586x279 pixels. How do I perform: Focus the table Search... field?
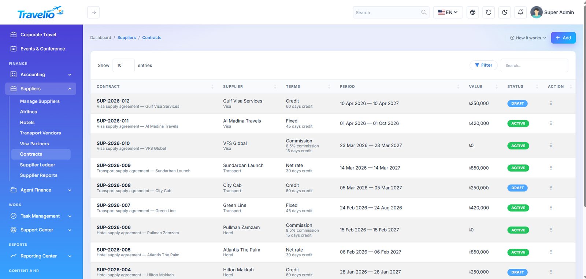coord(534,66)
